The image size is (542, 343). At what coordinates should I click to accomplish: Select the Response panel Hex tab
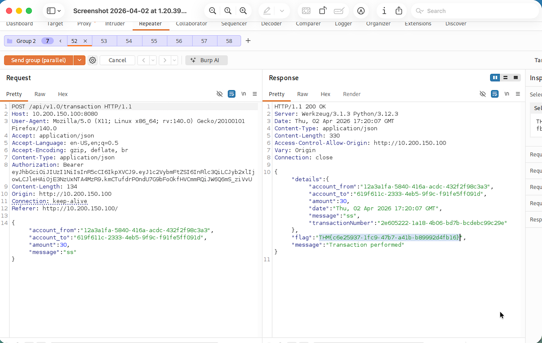[x=326, y=94]
